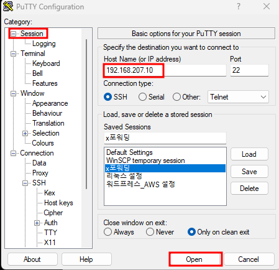Delete the selected saved session
The image size is (279, 270).
(x=249, y=189)
